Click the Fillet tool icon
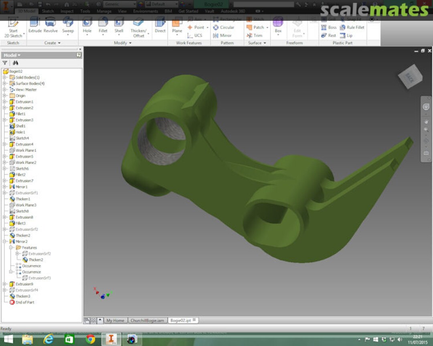 coord(103,26)
